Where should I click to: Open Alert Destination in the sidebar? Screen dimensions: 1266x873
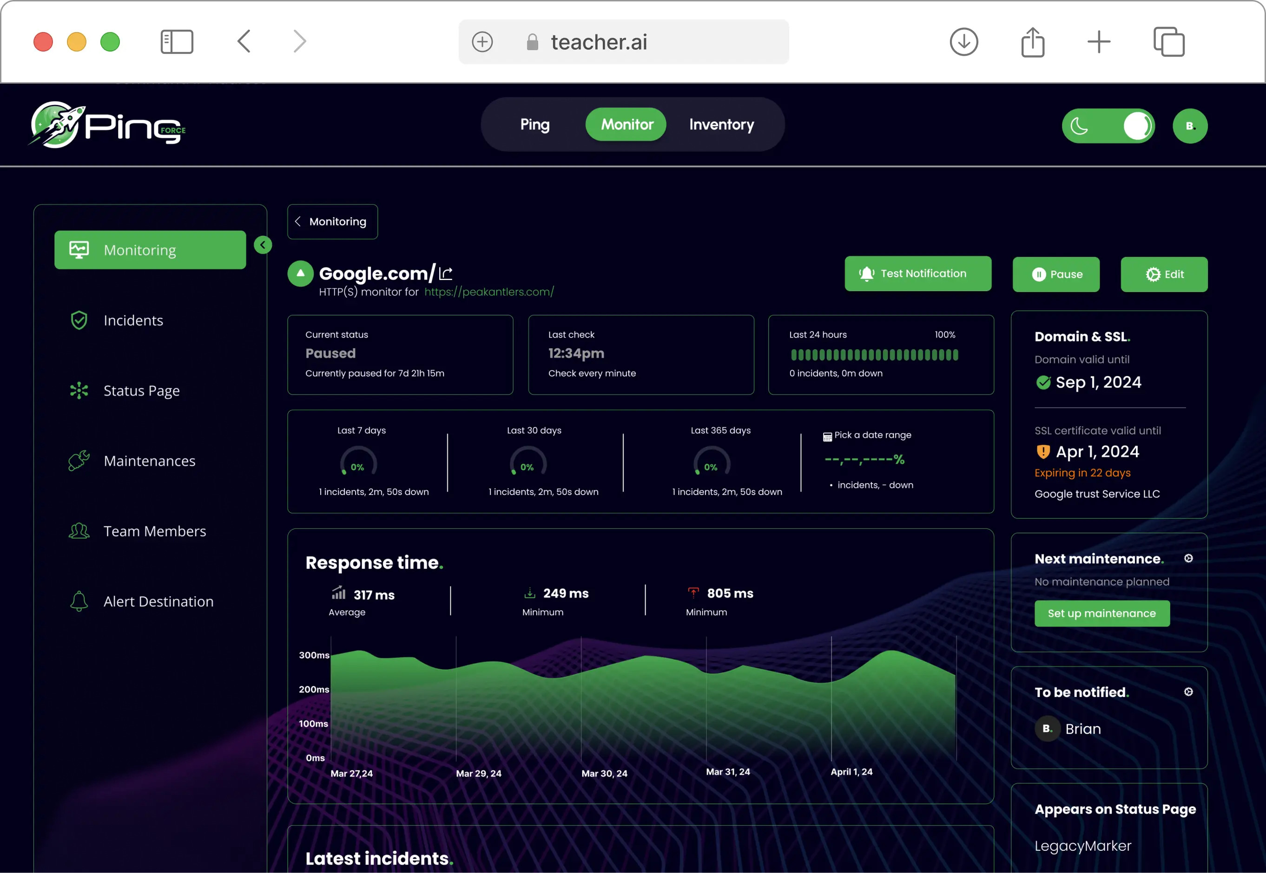tap(158, 601)
